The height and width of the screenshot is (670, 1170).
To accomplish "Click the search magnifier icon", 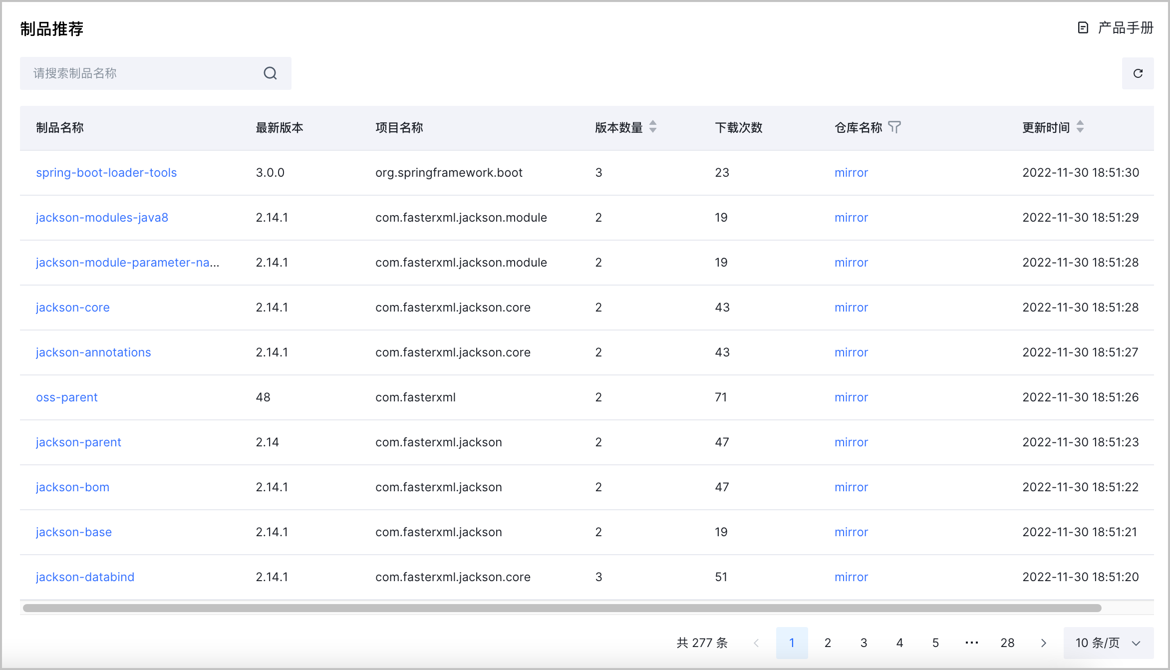I will 270,73.
